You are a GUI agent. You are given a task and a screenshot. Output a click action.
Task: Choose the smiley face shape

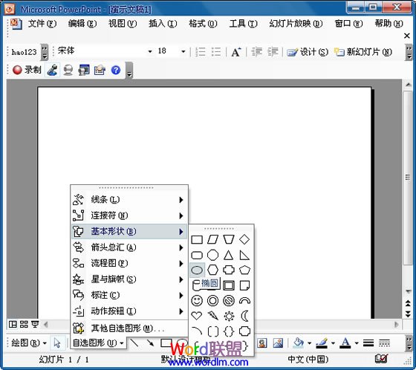tap(197, 301)
